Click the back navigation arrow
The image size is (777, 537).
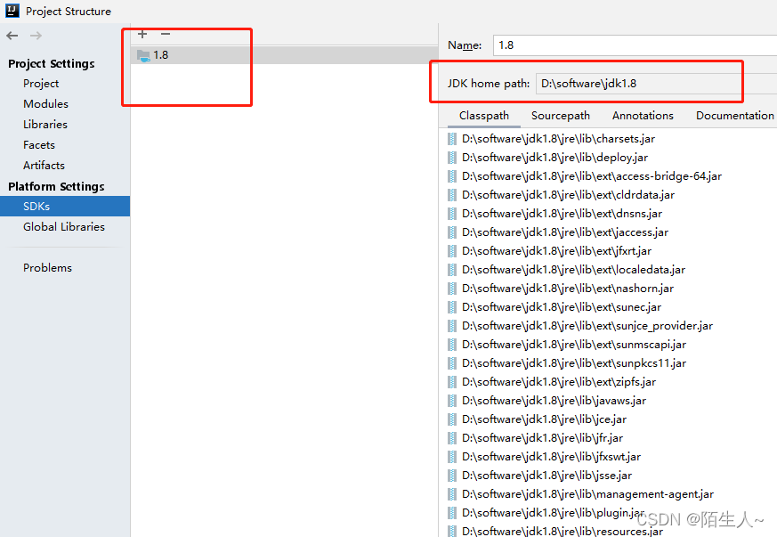[12, 36]
